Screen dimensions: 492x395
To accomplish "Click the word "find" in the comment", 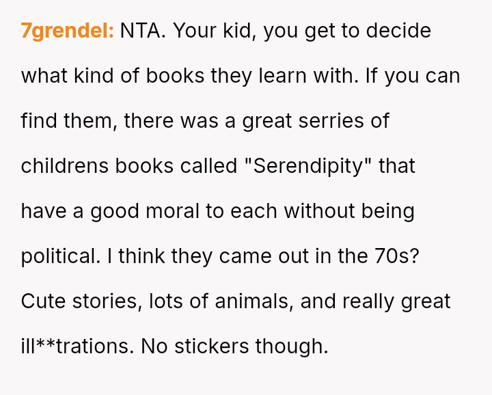I will coord(39,122).
